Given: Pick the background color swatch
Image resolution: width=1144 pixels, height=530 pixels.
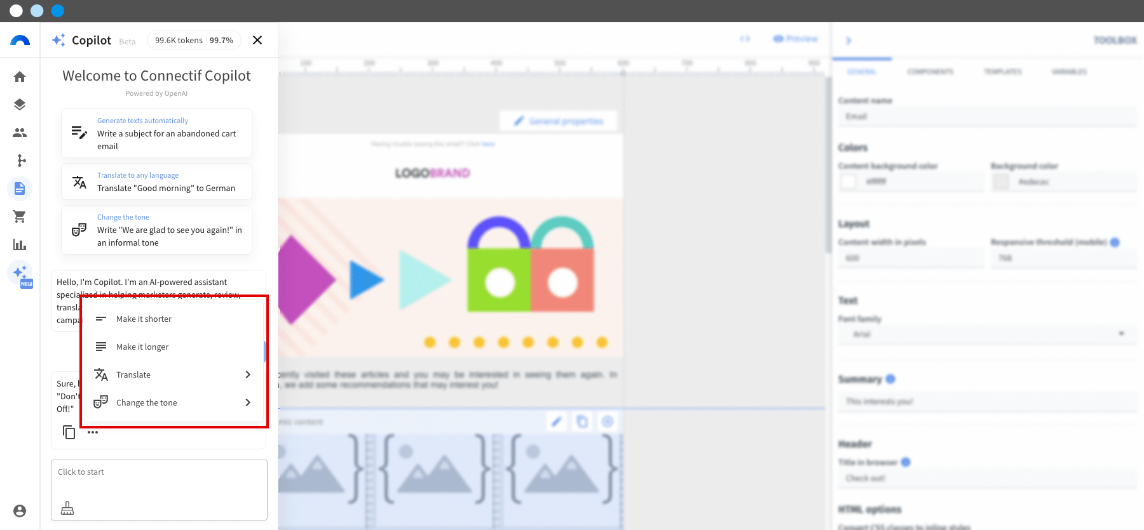Looking at the screenshot, I should pos(1001,182).
